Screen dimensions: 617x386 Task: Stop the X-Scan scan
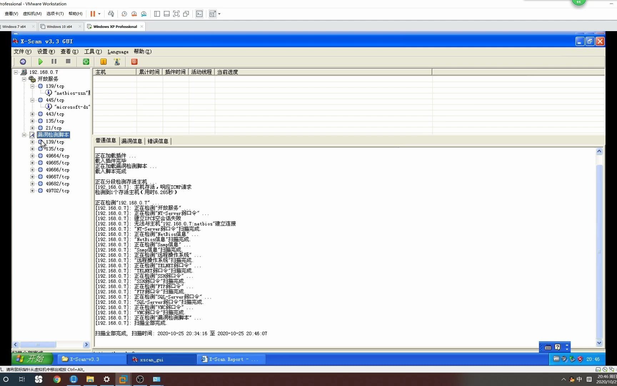[68, 61]
